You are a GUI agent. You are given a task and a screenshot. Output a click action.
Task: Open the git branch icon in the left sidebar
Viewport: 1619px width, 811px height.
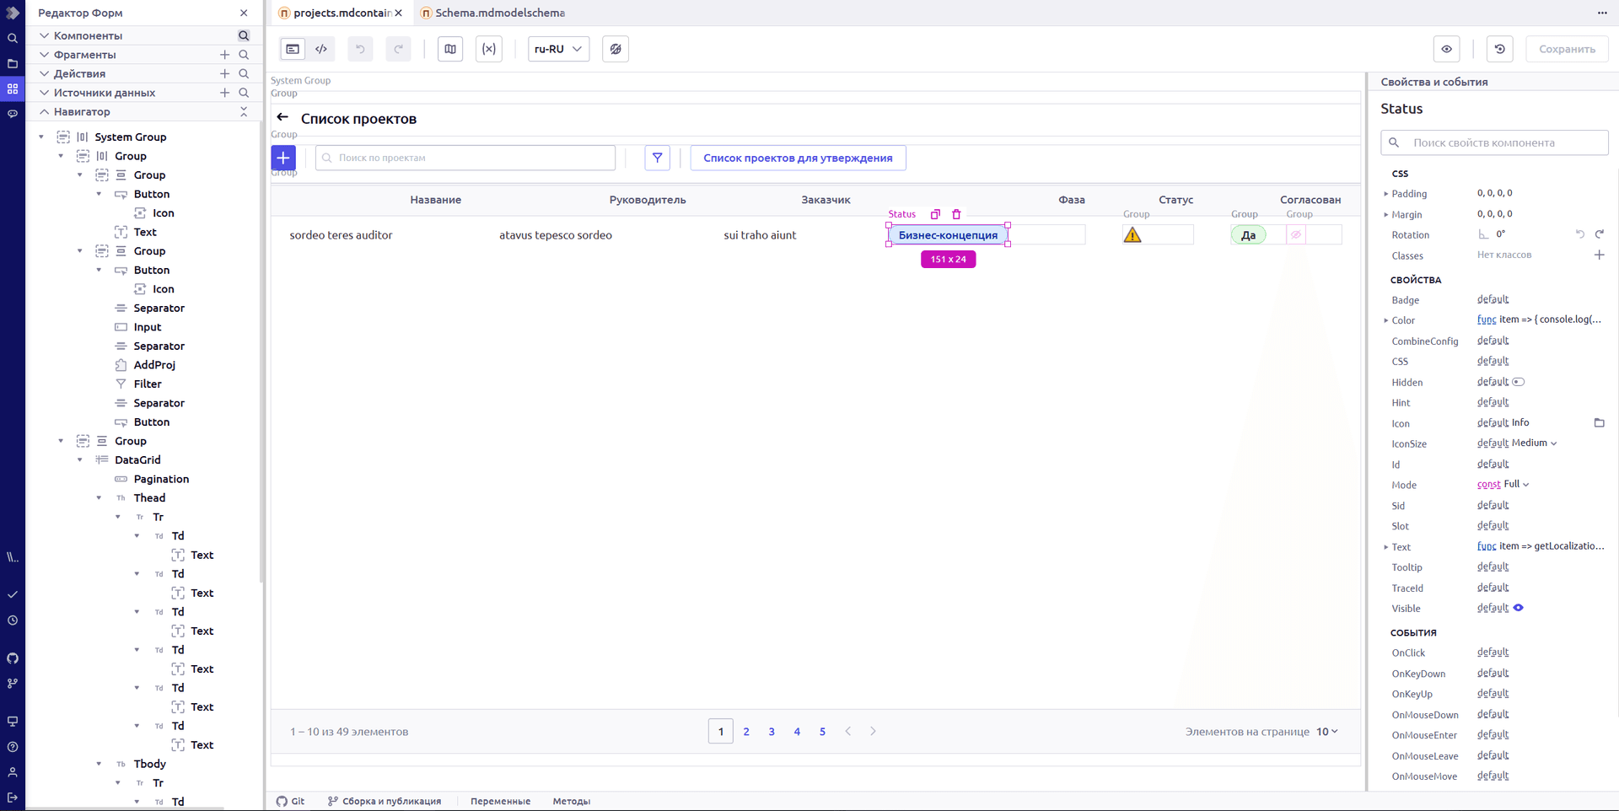[x=13, y=684]
